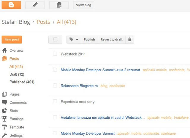Open new post editor via pencil icon
This screenshot has width=190, height=138.
coord(35,5)
